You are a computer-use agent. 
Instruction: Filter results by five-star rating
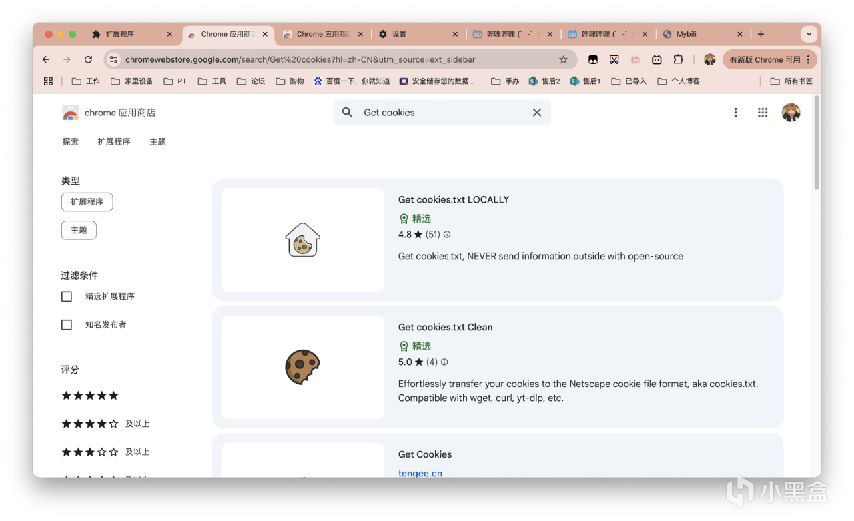[90, 396]
